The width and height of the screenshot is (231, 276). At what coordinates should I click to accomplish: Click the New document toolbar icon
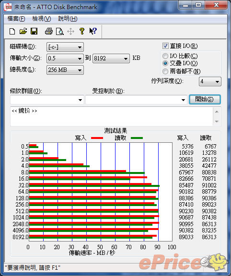pos(12,32)
